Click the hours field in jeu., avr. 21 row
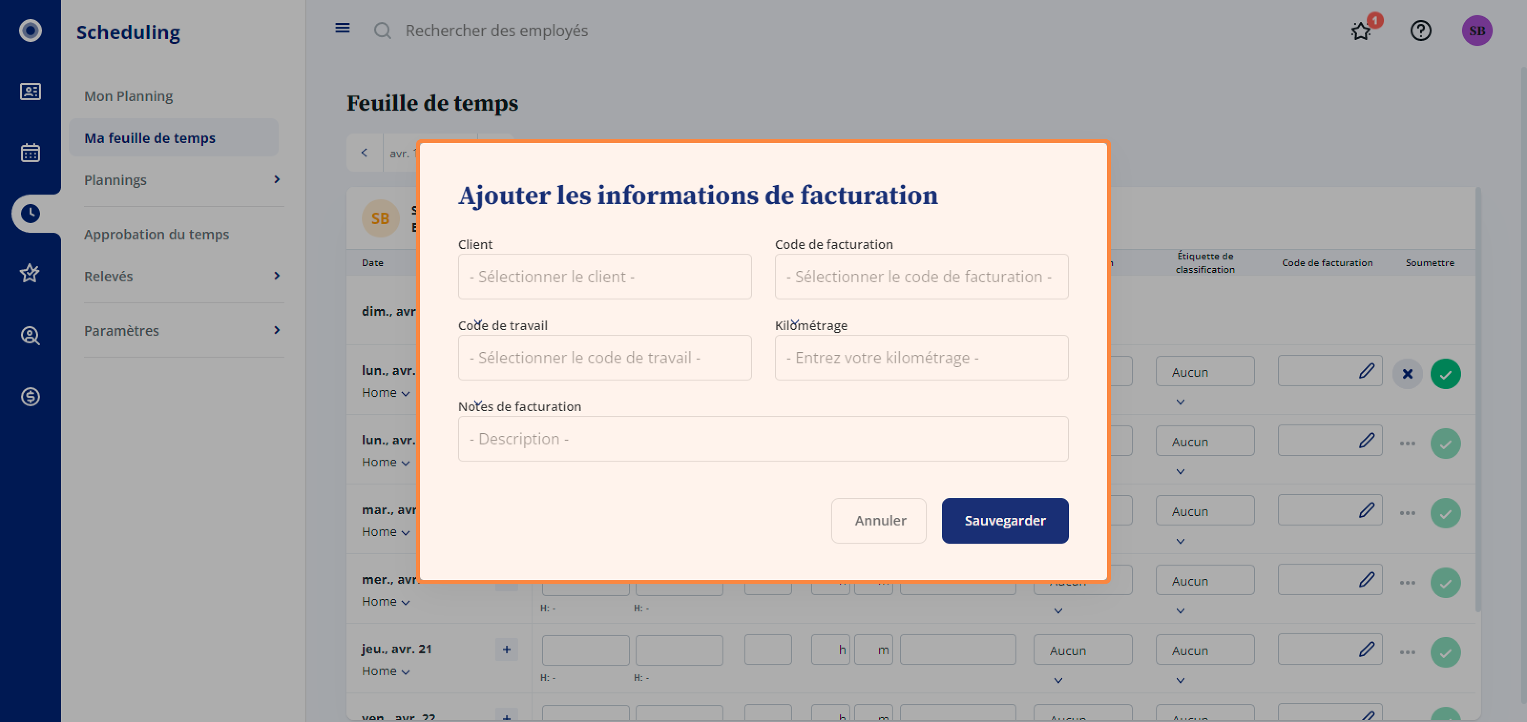 click(830, 650)
